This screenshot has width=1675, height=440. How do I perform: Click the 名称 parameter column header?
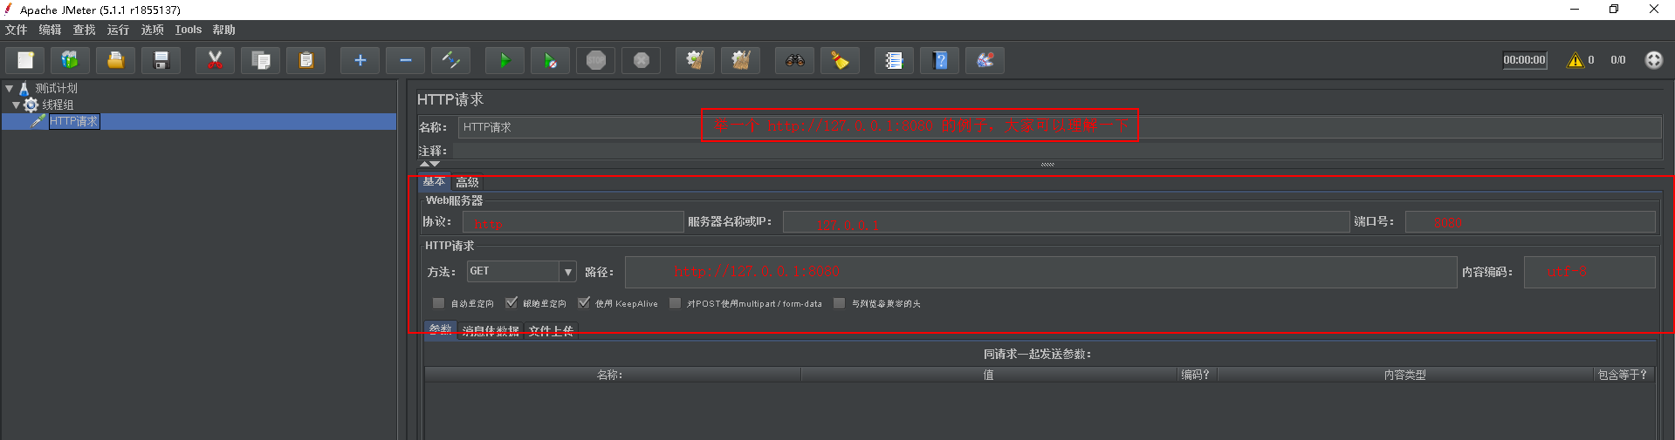613,375
